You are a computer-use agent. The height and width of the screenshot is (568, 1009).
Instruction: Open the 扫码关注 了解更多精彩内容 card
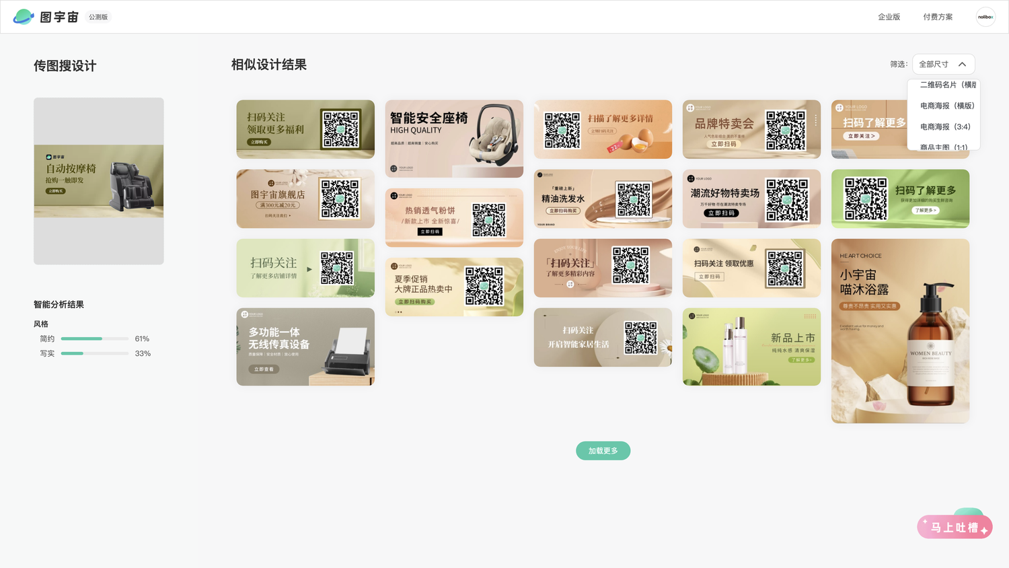point(603,268)
